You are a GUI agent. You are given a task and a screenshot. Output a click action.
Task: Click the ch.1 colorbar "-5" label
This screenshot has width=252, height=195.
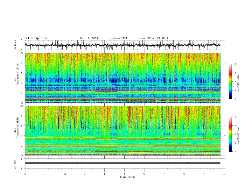coord(234,82)
